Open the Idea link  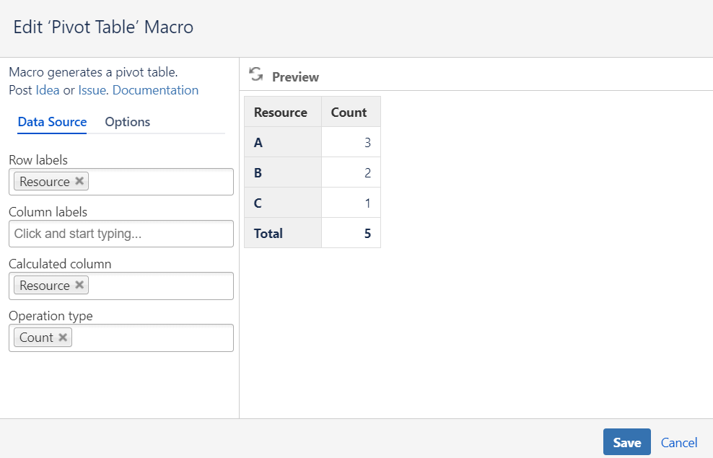[48, 90]
